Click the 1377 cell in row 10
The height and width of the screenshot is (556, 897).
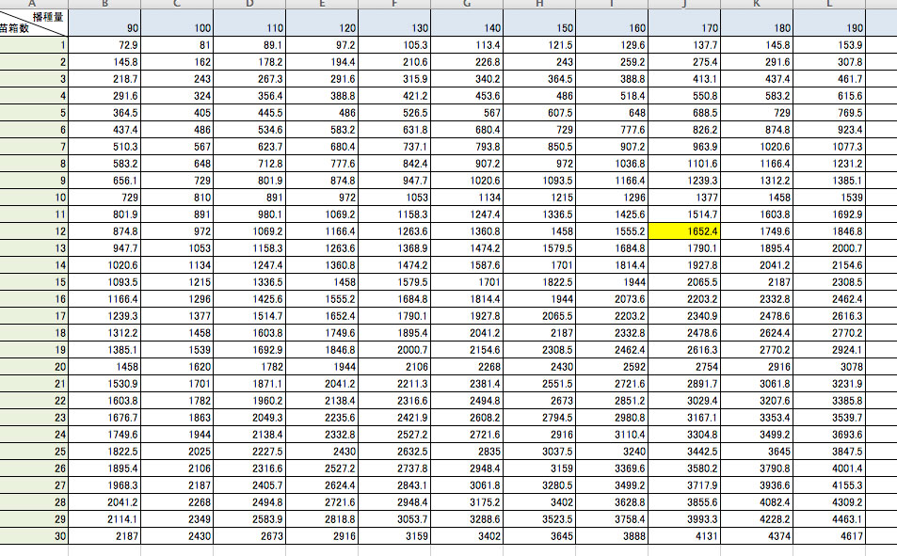(x=684, y=198)
